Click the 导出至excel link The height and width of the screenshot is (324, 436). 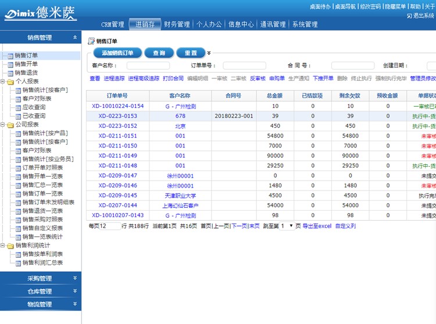[x=317, y=226]
